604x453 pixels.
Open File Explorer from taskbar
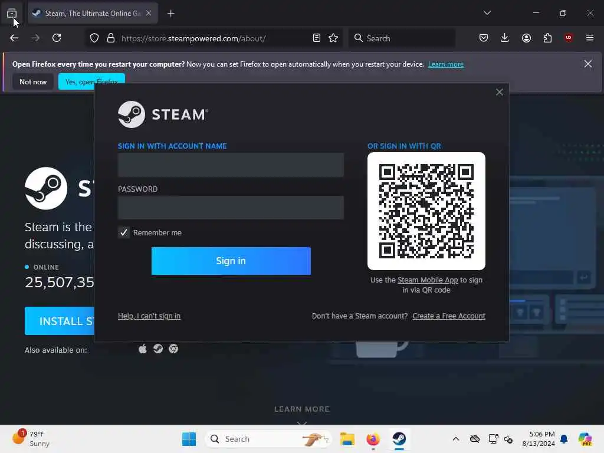(347, 439)
